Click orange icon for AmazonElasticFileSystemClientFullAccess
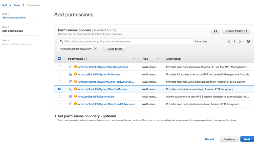The width and height of the screenshot is (259, 145). [76, 89]
